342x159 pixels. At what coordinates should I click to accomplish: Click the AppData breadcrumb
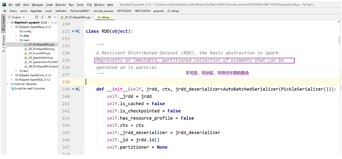click(x=36, y=11)
